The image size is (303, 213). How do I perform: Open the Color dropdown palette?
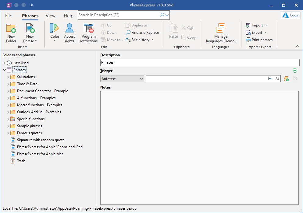pyautogui.click(x=55, y=33)
